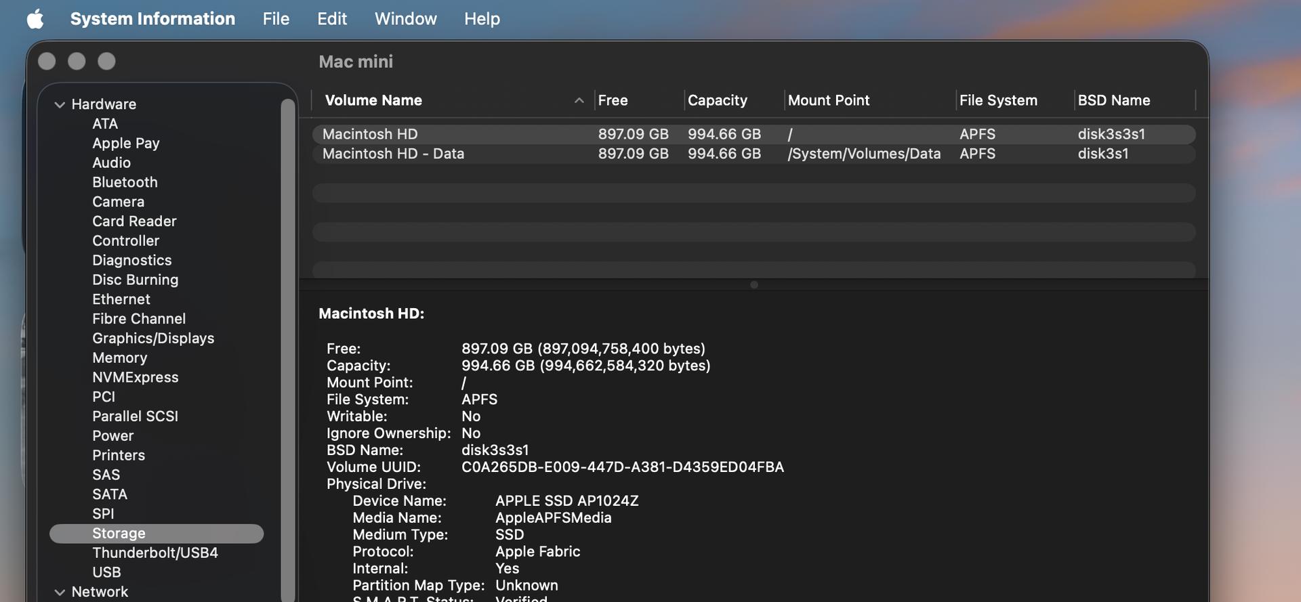Select Thunderbolt/USB4 in the sidebar
This screenshot has width=1301, height=602.
pos(155,553)
